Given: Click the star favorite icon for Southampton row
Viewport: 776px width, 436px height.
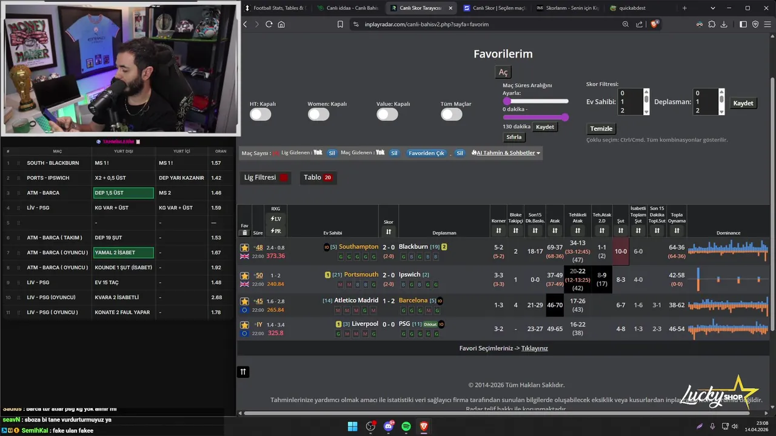Looking at the screenshot, I should pos(244,248).
